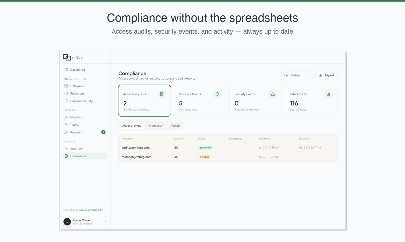Image resolution: width=405 pixels, height=242 pixels.
Task: Open the Teams page
Action: 85,125
